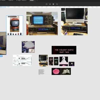Select the snow photo with number 7
The image size is (100, 100).
click(28, 47)
